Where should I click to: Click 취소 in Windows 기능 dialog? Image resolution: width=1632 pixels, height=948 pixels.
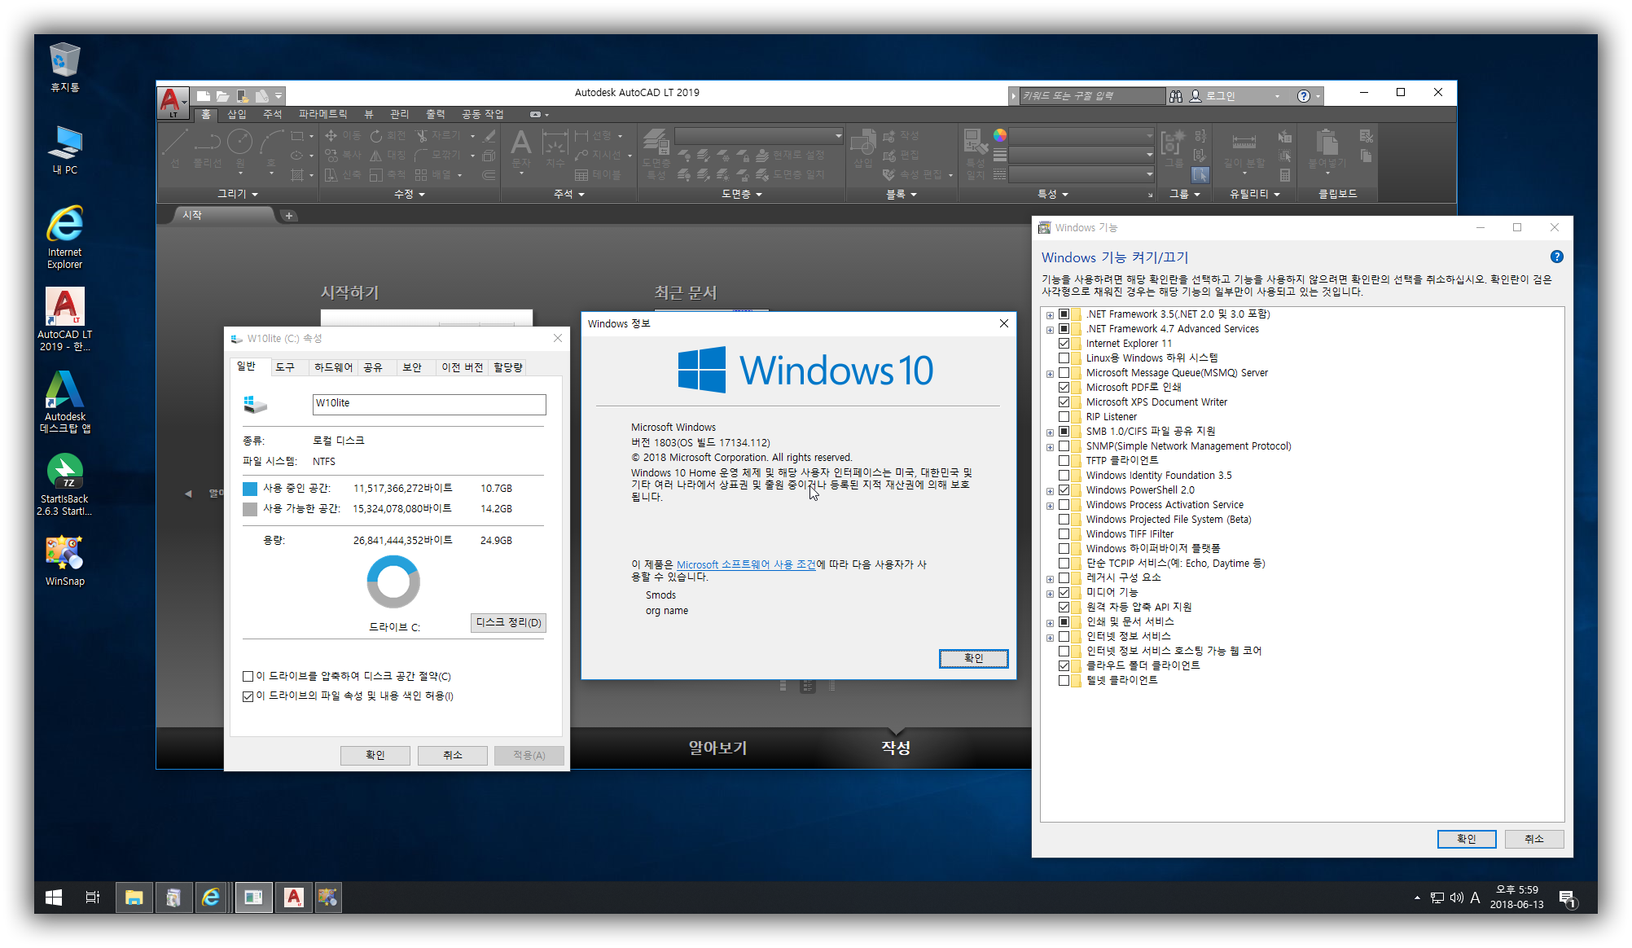1534,839
